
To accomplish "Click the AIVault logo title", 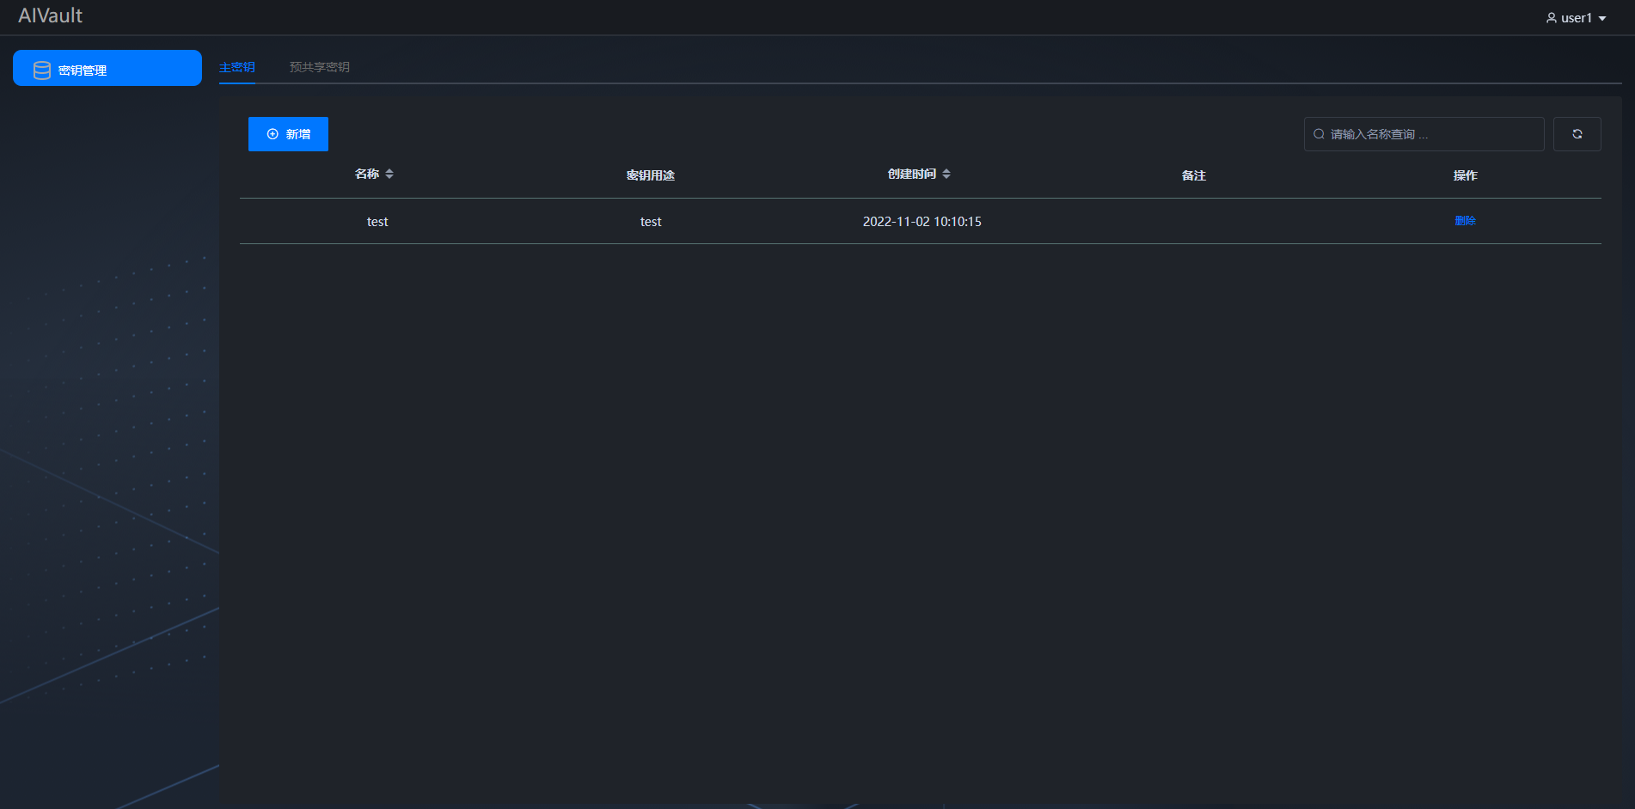I will tap(51, 15).
